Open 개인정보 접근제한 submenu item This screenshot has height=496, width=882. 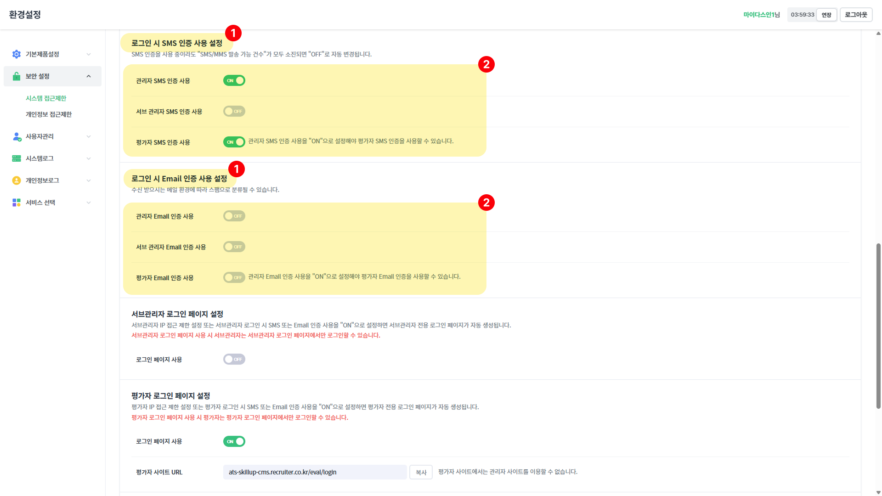click(x=49, y=114)
